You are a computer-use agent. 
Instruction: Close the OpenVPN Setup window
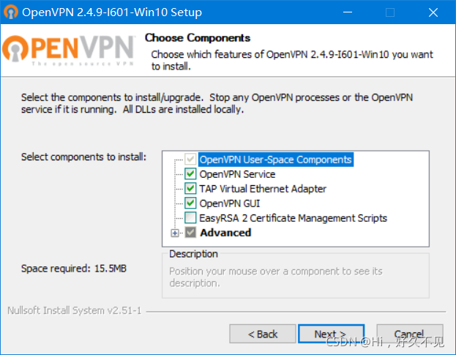(x=433, y=12)
